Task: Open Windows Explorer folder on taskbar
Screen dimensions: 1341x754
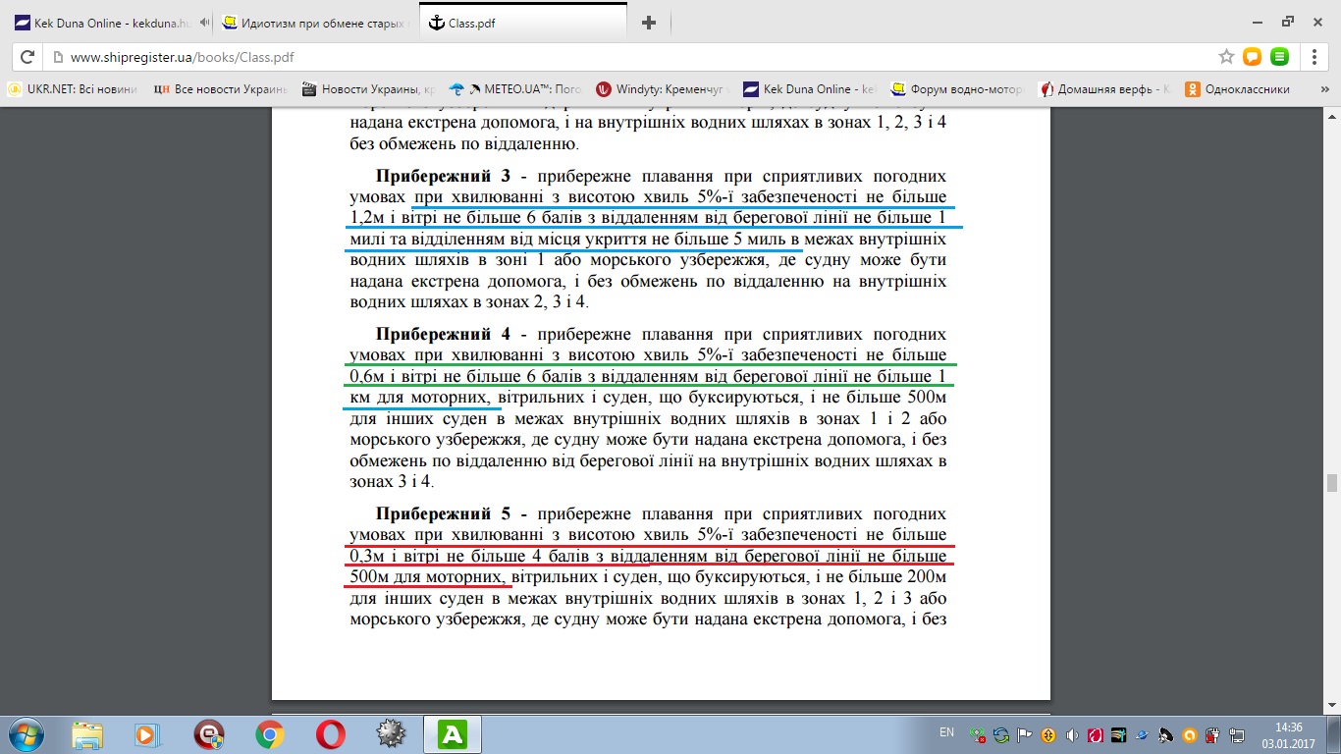Action: (x=86, y=734)
